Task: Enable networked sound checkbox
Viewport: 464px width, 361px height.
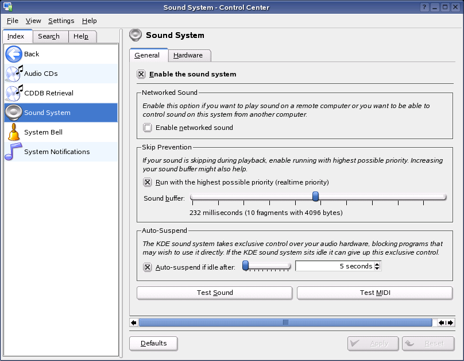Action: click(148, 128)
